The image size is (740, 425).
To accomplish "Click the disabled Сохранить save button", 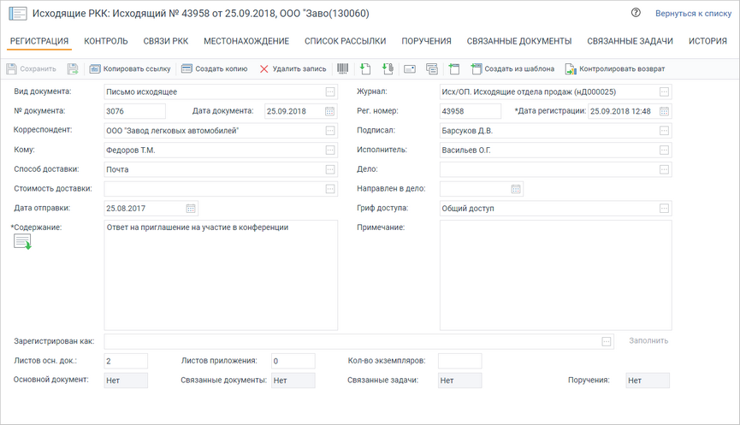I will [x=31, y=69].
